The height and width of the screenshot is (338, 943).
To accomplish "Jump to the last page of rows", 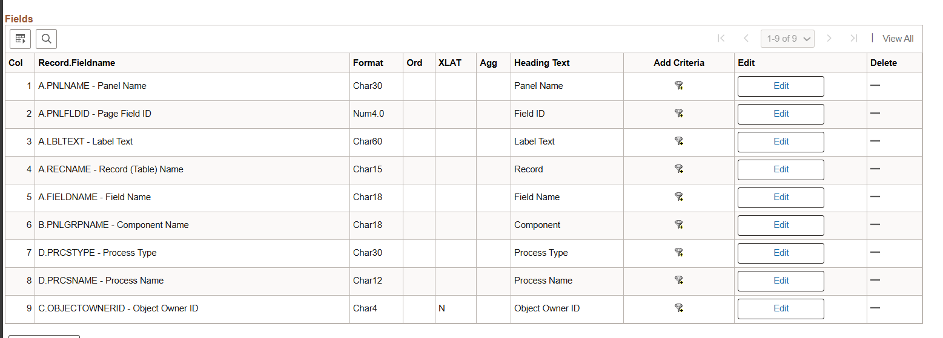I will point(853,39).
